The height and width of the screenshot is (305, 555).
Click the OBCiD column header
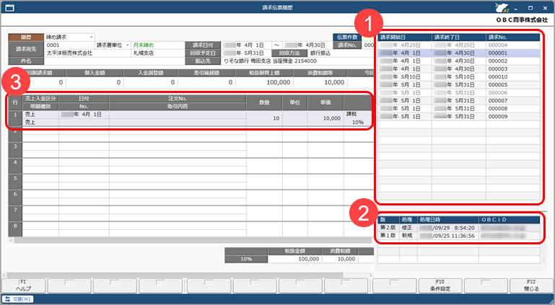(x=510, y=220)
